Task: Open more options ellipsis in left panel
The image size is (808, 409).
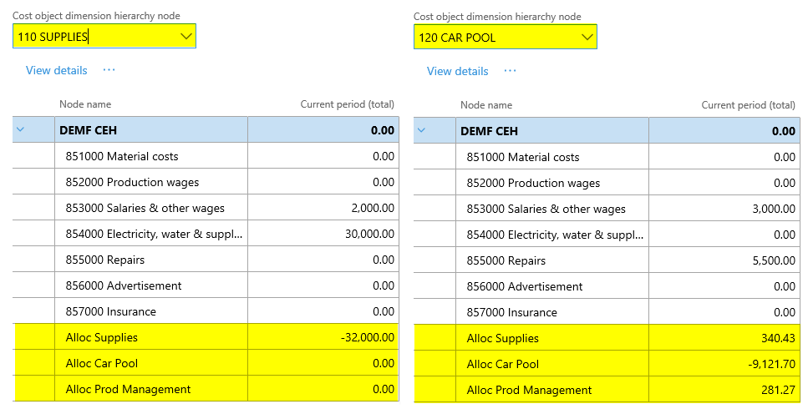Action: tap(109, 70)
